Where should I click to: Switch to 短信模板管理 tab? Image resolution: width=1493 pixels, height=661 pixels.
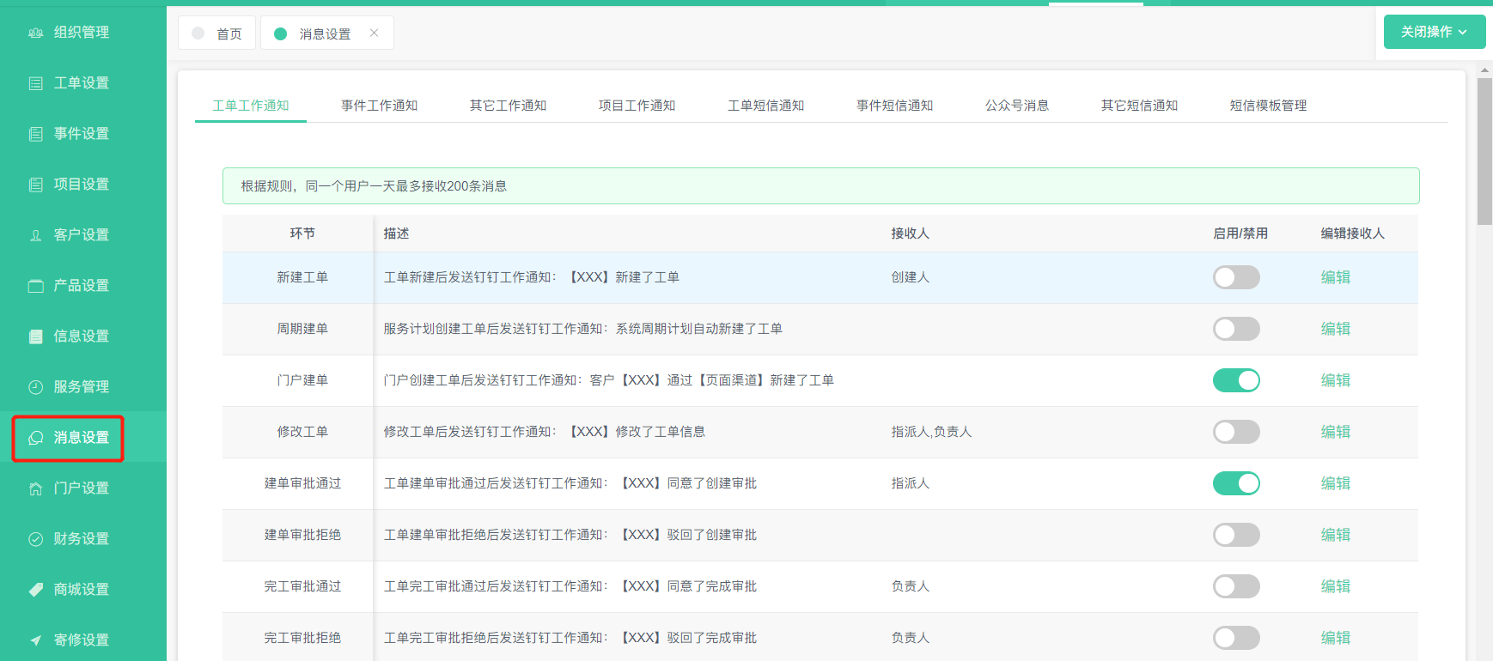[x=1269, y=106]
